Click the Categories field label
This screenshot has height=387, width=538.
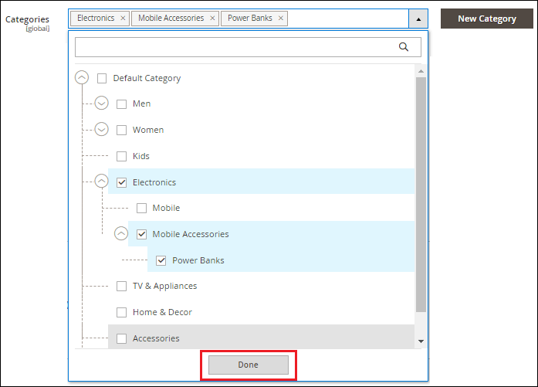pos(27,19)
